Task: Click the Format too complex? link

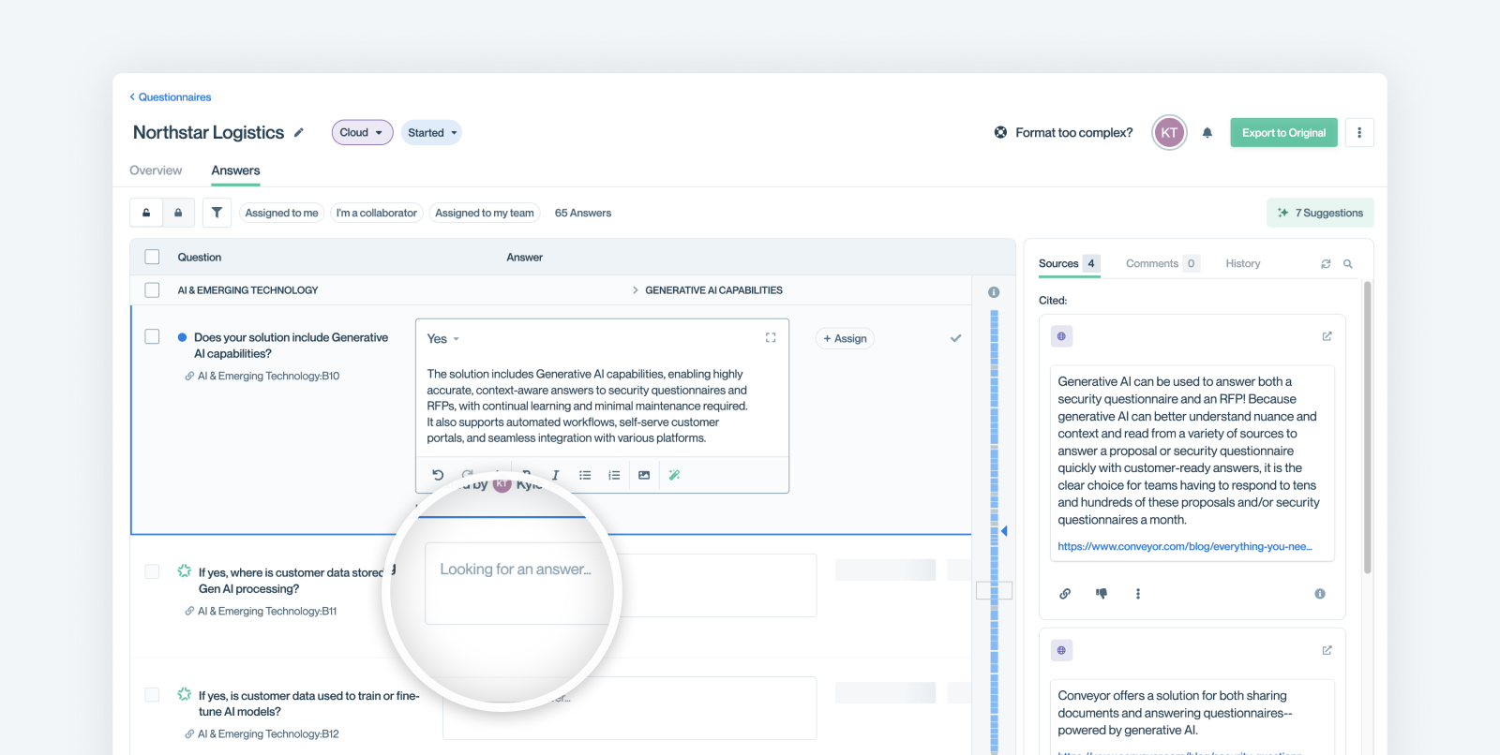Action: tap(1074, 133)
